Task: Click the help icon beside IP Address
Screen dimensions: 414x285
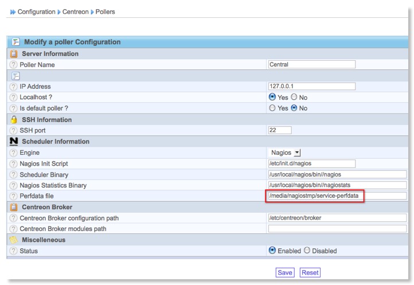Action: pos(14,87)
